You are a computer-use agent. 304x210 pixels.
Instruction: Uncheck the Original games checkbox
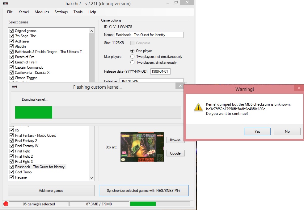click(11, 30)
